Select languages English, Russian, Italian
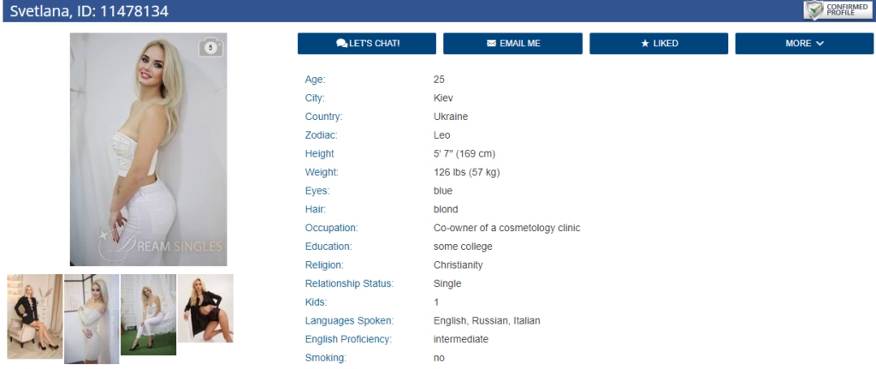The image size is (876, 369). pyautogui.click(x=487, y=320)
